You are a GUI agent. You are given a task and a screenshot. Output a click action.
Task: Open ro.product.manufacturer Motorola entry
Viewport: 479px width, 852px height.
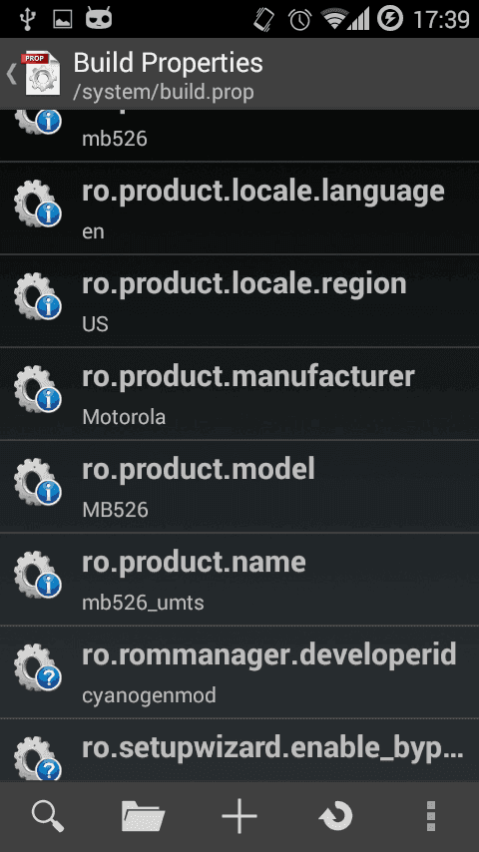pos(239,394)
